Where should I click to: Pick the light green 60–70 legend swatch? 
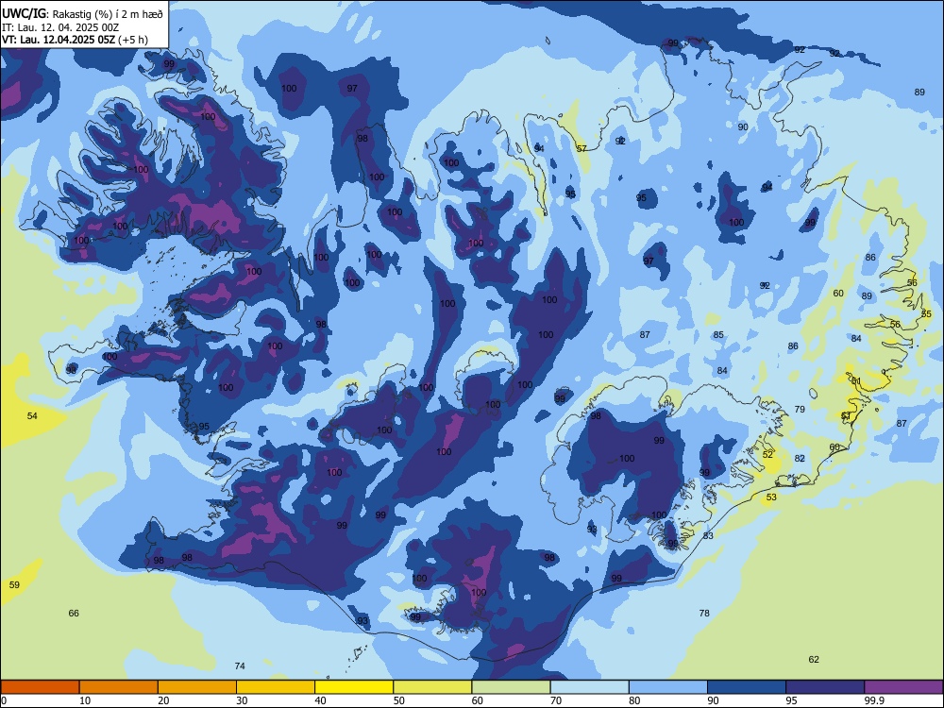click(x=511, y=687)
